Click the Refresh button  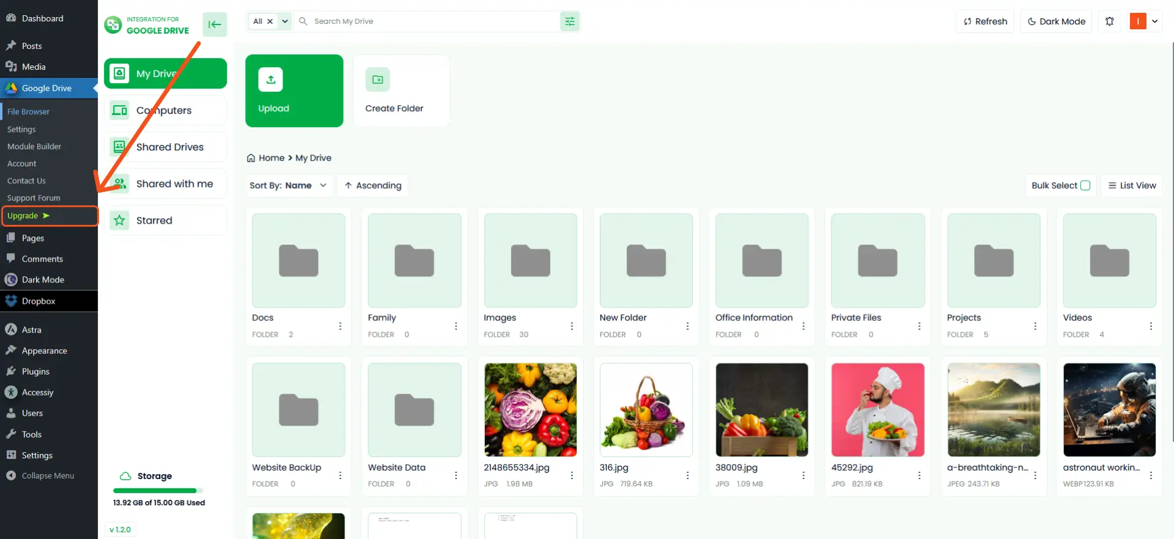tap(985, 21)
